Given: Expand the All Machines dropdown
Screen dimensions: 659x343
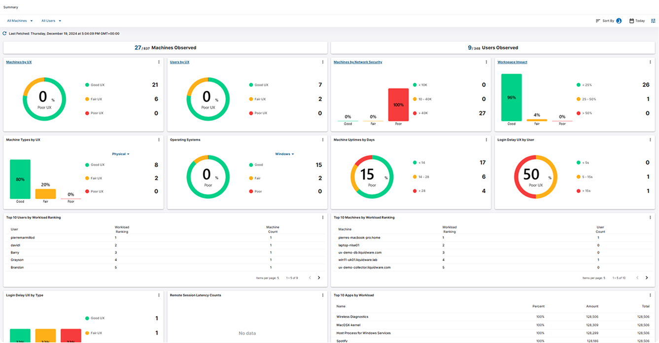Looking at the screenshot, I should coord(20,21).
